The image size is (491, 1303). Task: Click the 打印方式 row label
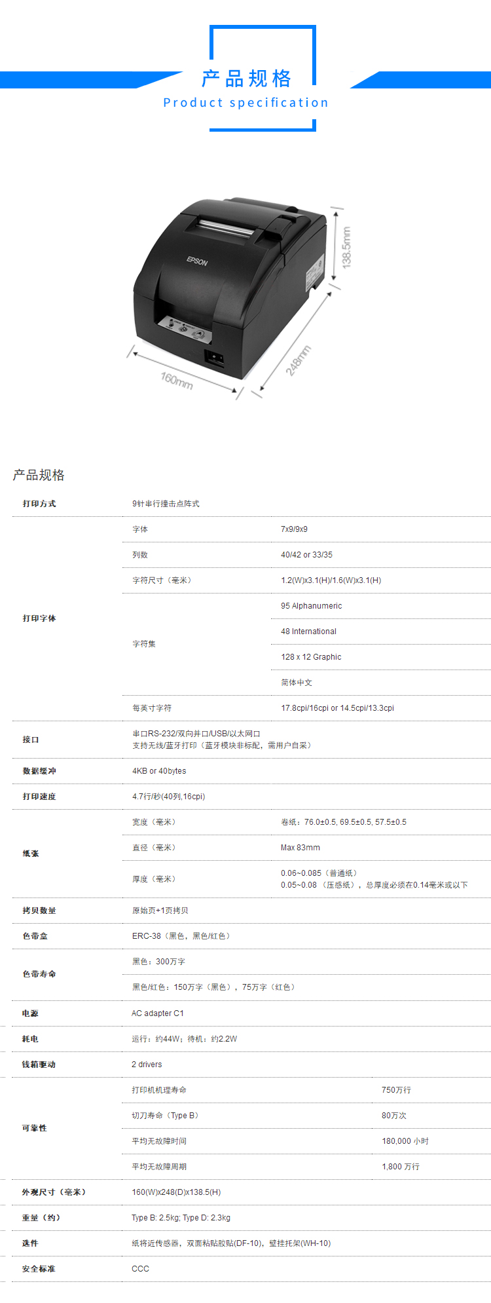point(39,504)
